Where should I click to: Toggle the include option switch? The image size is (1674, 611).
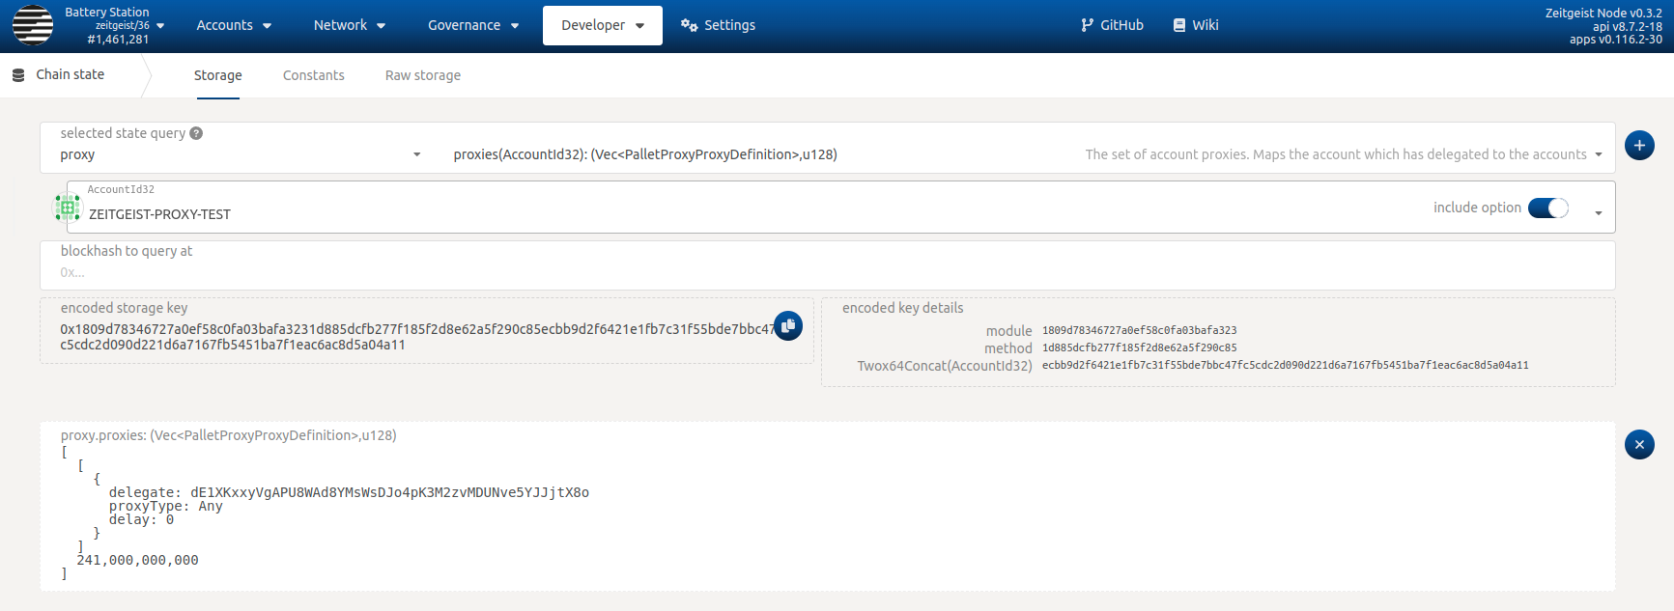click(1547, 208)
